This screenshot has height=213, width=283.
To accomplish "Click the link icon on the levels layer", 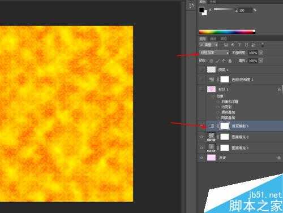I will pos(218,80).
